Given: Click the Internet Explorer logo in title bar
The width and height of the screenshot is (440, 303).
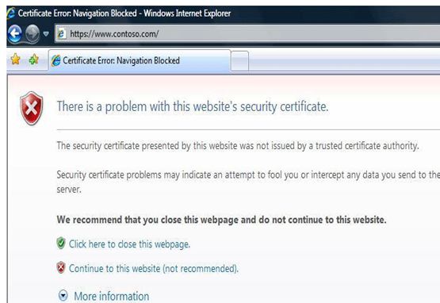Looking at the screenshot, I should point(11,13).
